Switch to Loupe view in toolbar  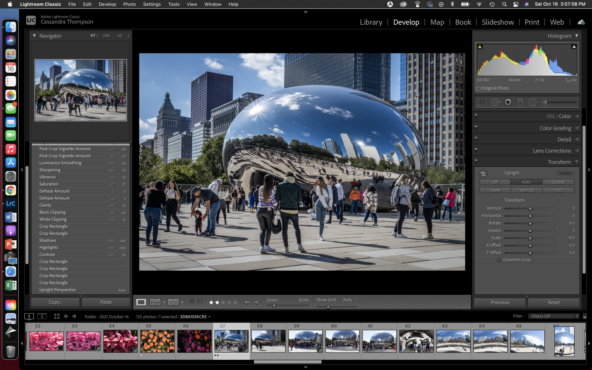point(141,302)
